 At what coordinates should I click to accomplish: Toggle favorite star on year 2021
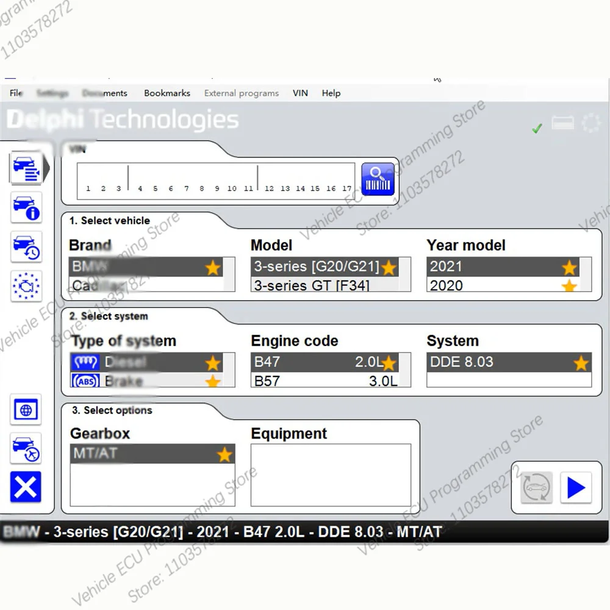pos(569,268)
